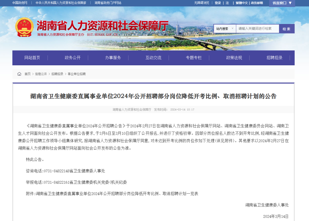Expand the 站内搜索 search scope selector

coord(225,29)
